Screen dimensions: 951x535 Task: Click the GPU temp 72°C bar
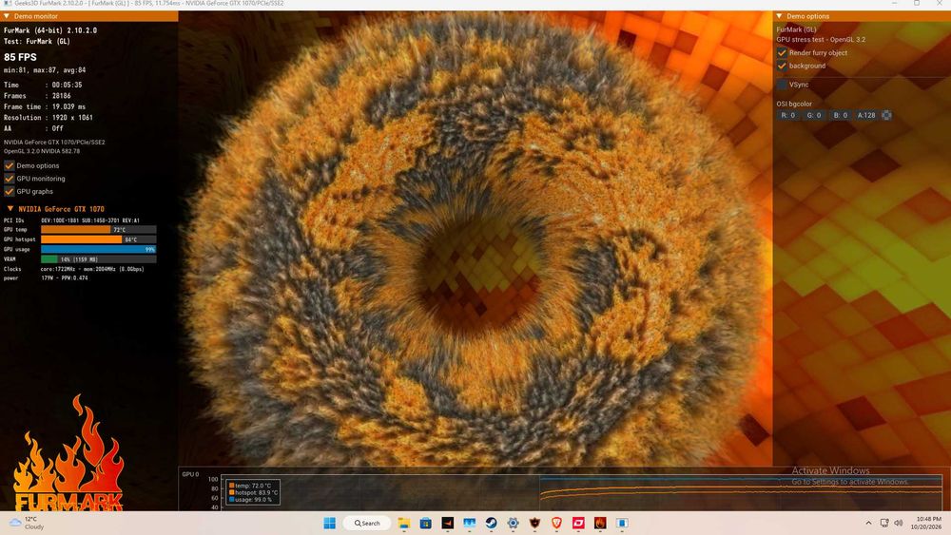(x=98, y=230)
